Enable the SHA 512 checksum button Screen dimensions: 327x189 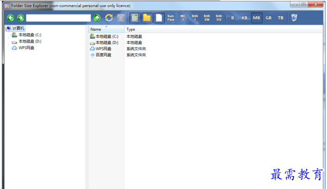(x=219, y=18)
